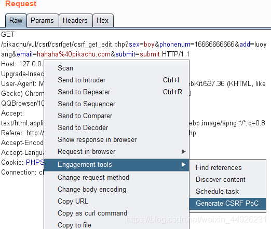Expand the Engagement tools submenu arrow
Viewport: 271px width, 229px height.
tap(183, 164)
